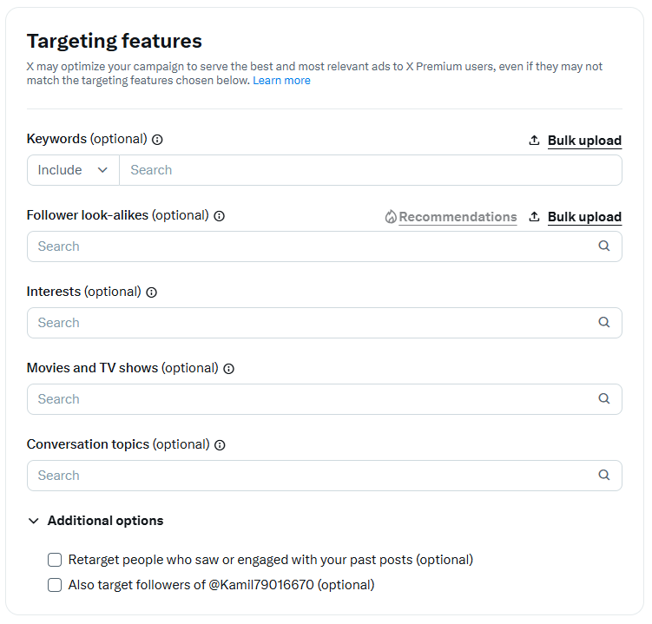Click the info icon next to Keywords
The width and height of the screenshot is (652, 624).
click(157, 140)
